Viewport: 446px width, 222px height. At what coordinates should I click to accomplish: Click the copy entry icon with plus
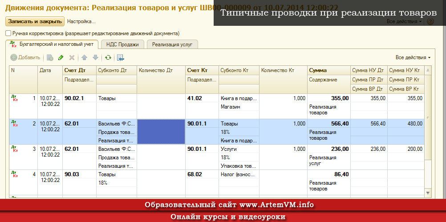(50, 58)
